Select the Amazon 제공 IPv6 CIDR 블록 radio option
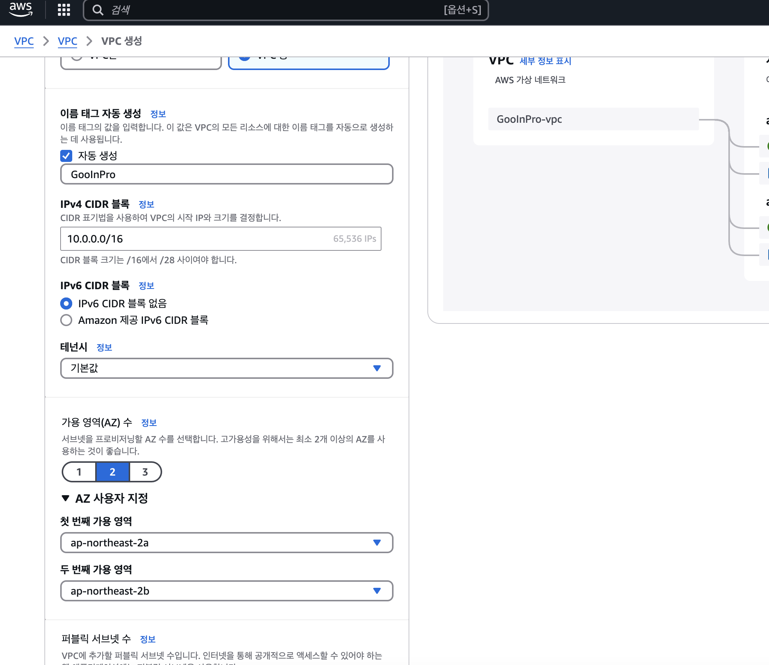Viewport: 769px width, 665px height. (66, 320)
